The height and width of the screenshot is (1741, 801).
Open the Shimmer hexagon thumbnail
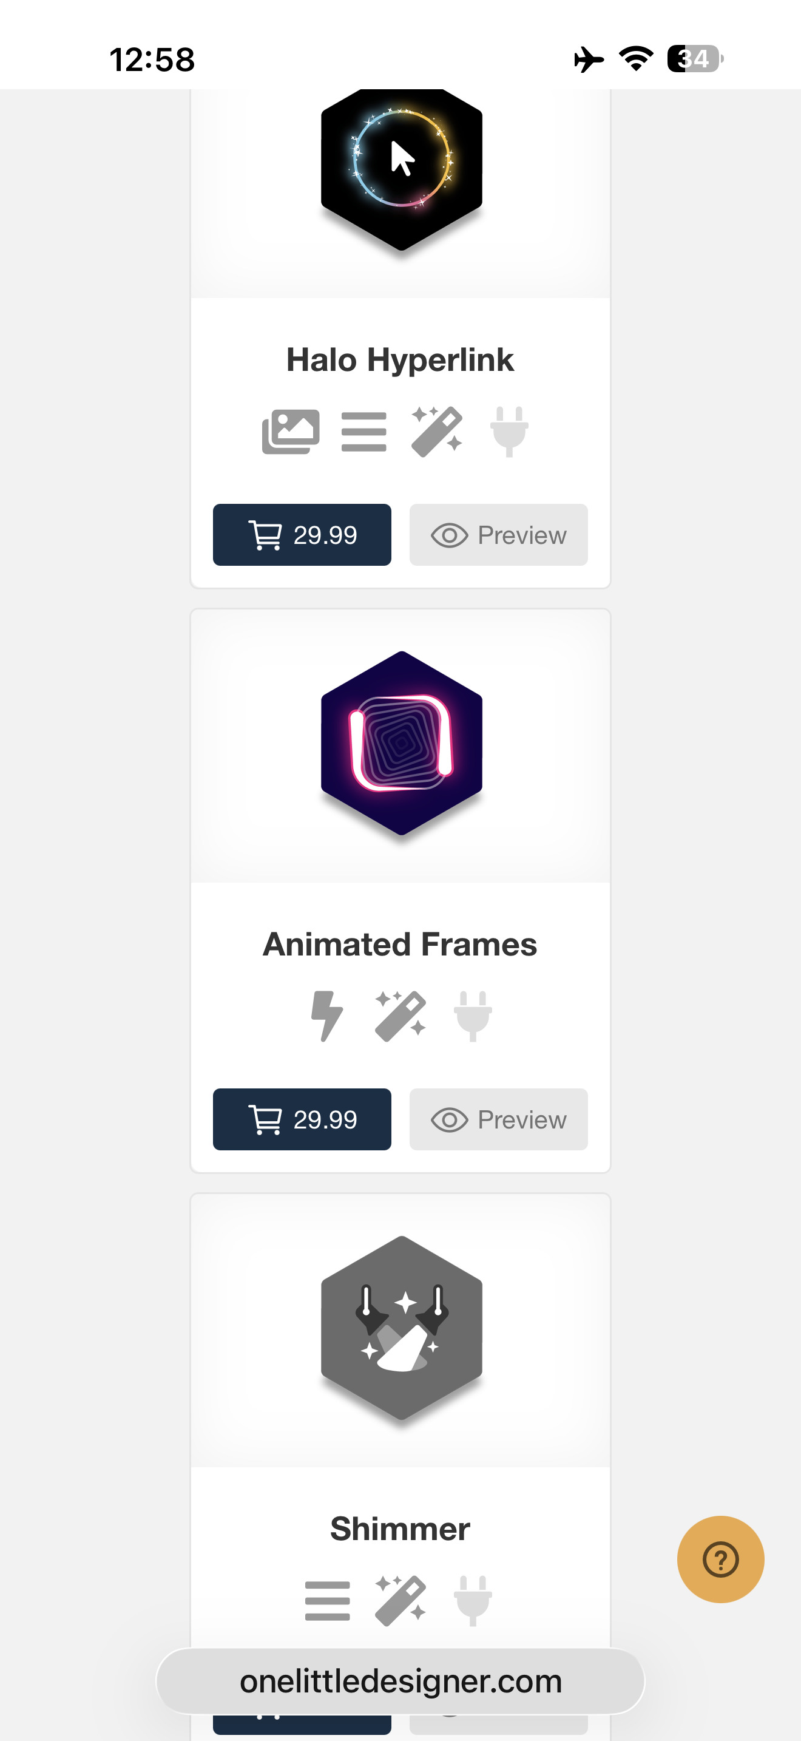click(401, 1328)
